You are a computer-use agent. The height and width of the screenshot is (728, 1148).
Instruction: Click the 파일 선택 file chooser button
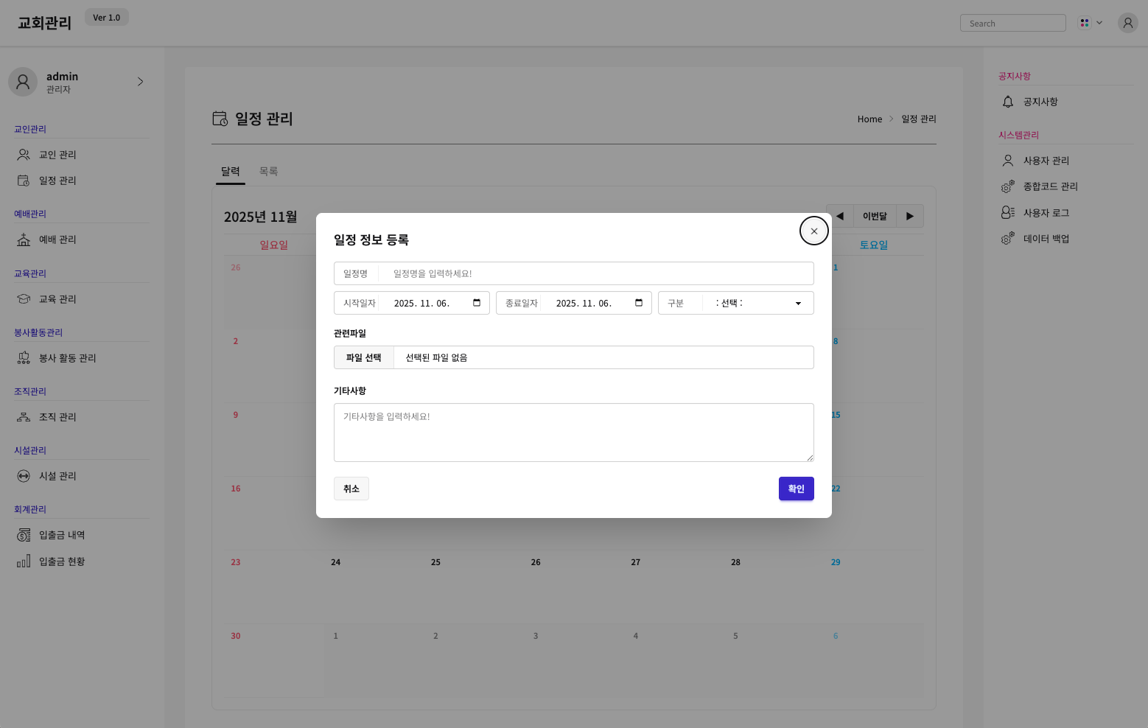pos(364,357)
